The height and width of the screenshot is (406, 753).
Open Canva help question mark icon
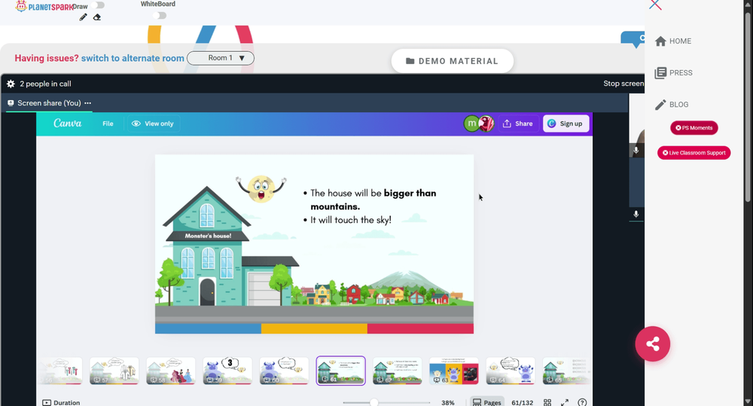point(582,402)
